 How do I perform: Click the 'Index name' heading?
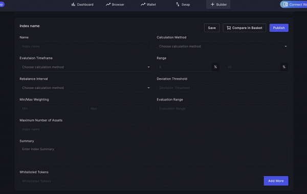pos(30,26)
